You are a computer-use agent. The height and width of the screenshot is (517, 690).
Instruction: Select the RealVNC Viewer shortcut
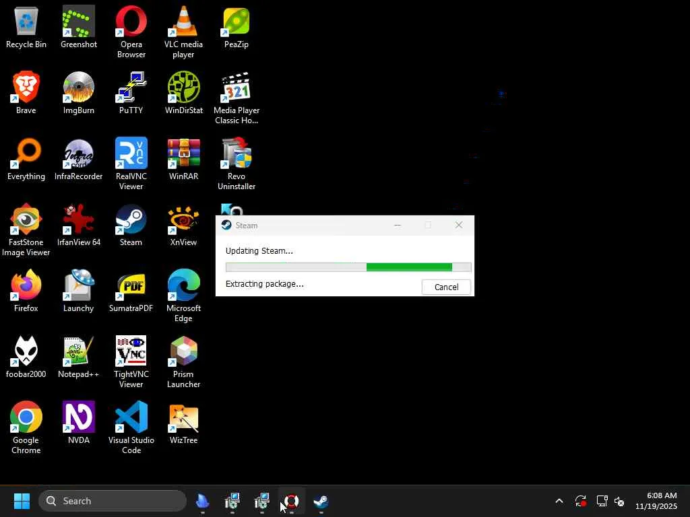131,164
